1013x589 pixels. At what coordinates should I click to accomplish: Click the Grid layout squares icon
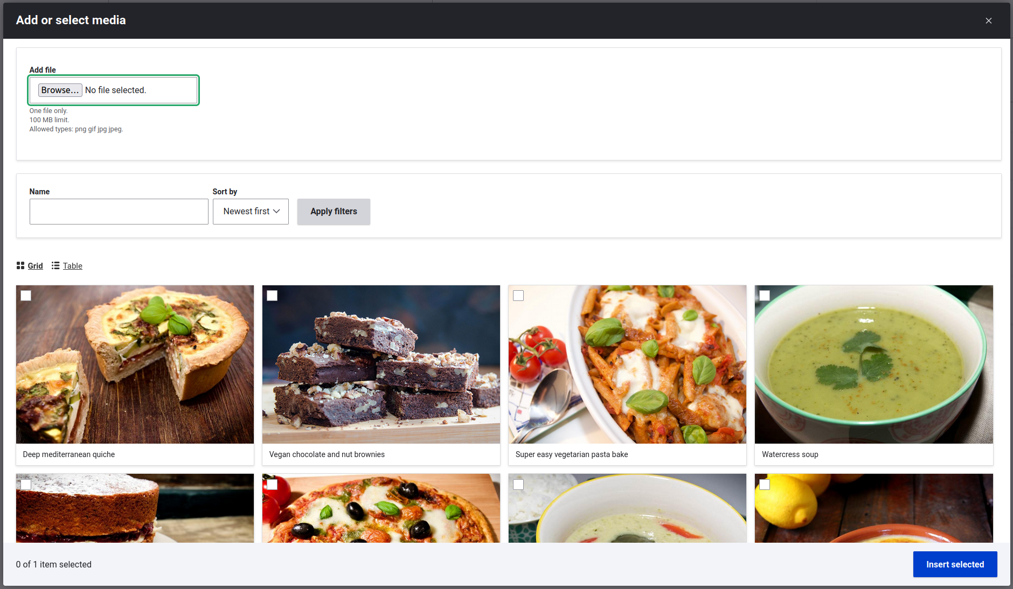pyautogui.click(x=20, y=265)
